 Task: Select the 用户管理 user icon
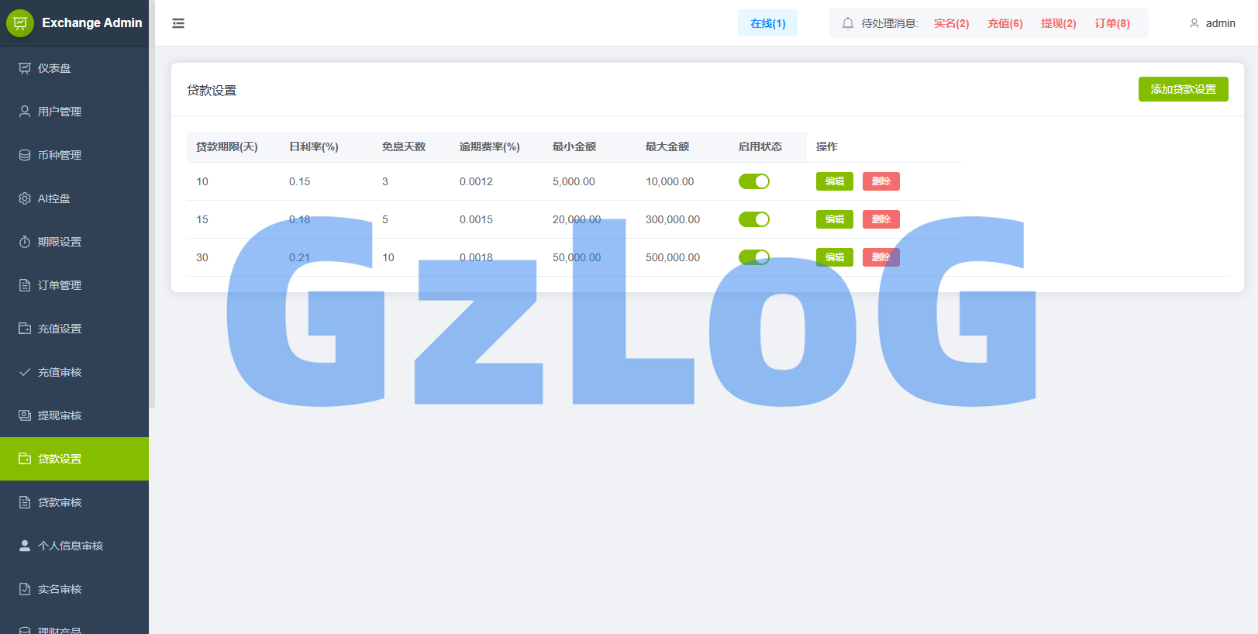(25, 112)
